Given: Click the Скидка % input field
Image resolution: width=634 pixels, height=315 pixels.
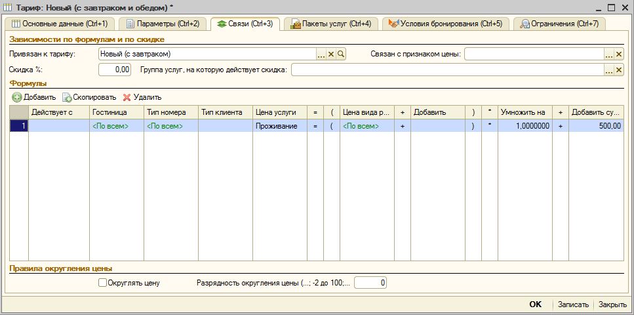Looking at the screenshot, I should (115, 70).
